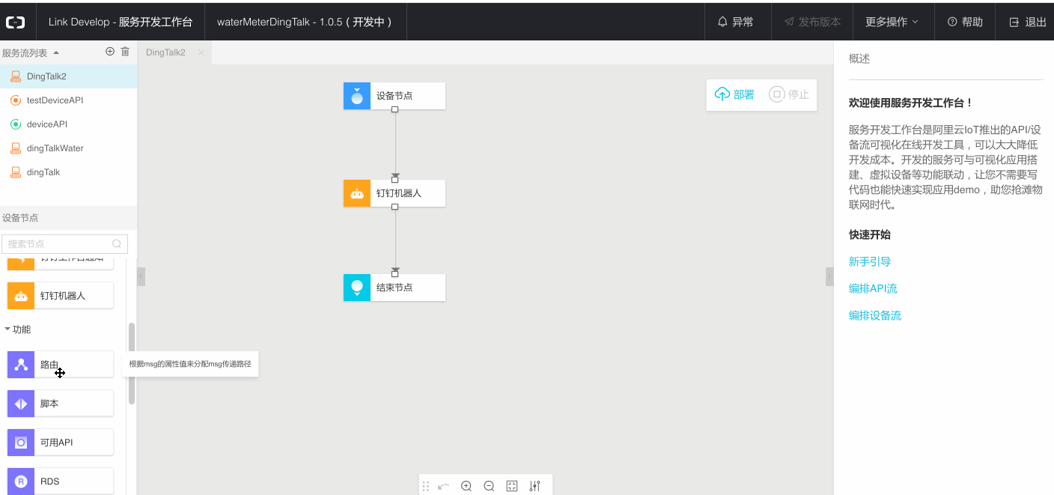Click the 搜索节点 search input field
The image size is (1054, 495).
point(64,243)
